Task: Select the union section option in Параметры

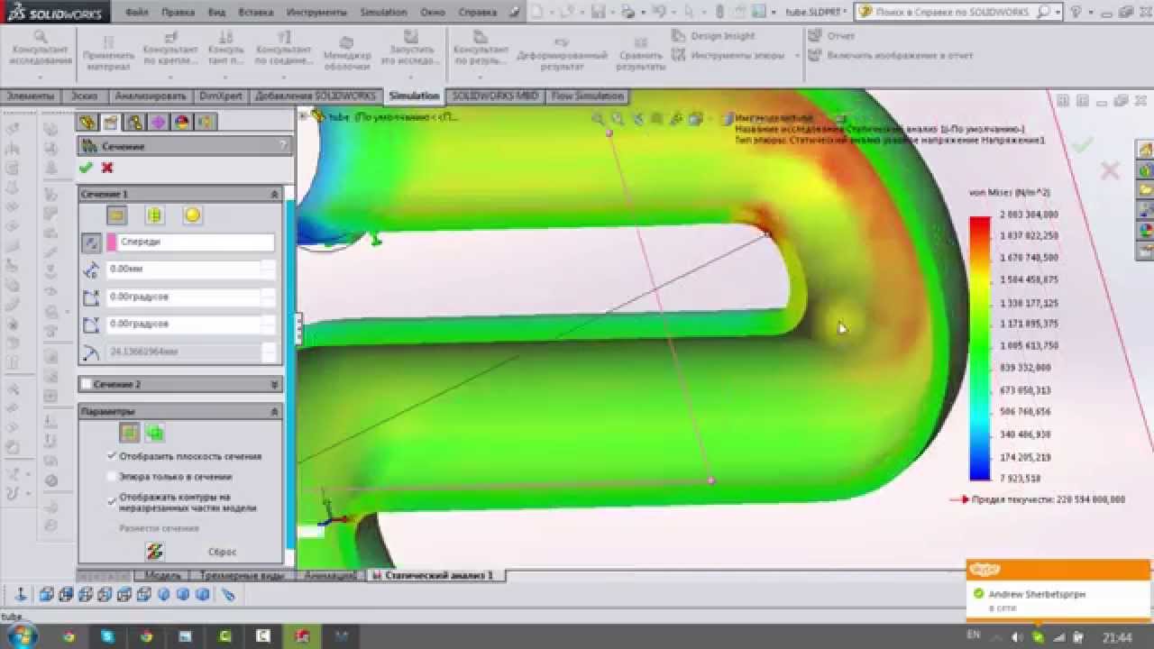Action: [x=130, y=433]
